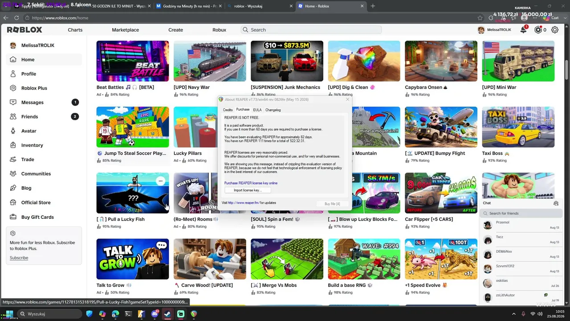Open Terminal from the taskbar
Image resolution: width=570 pixels, height=321 pixels.
pyautogui.click(x=128, y=314)
